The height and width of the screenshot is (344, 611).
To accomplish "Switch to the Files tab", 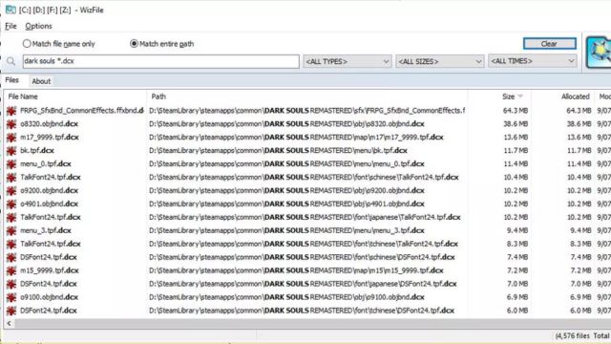I will (11, 80).
